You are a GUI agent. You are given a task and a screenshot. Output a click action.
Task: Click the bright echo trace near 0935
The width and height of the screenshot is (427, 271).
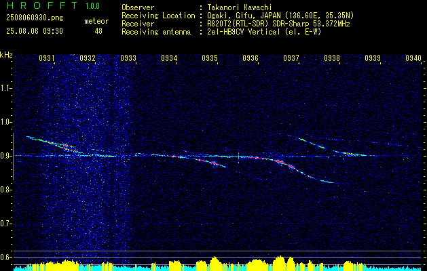tap(212, 163)
